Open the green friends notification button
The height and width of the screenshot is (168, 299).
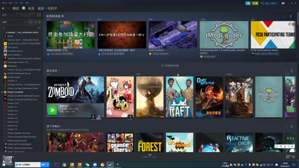(x=255, y=3)
